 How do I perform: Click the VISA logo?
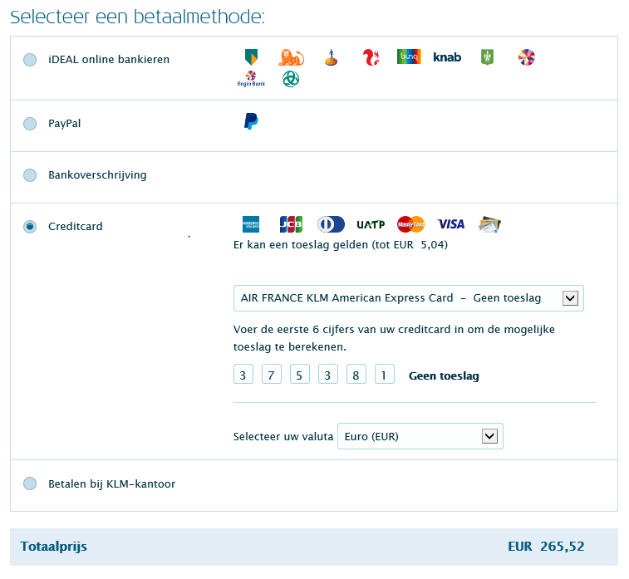(x=451, y=224)
